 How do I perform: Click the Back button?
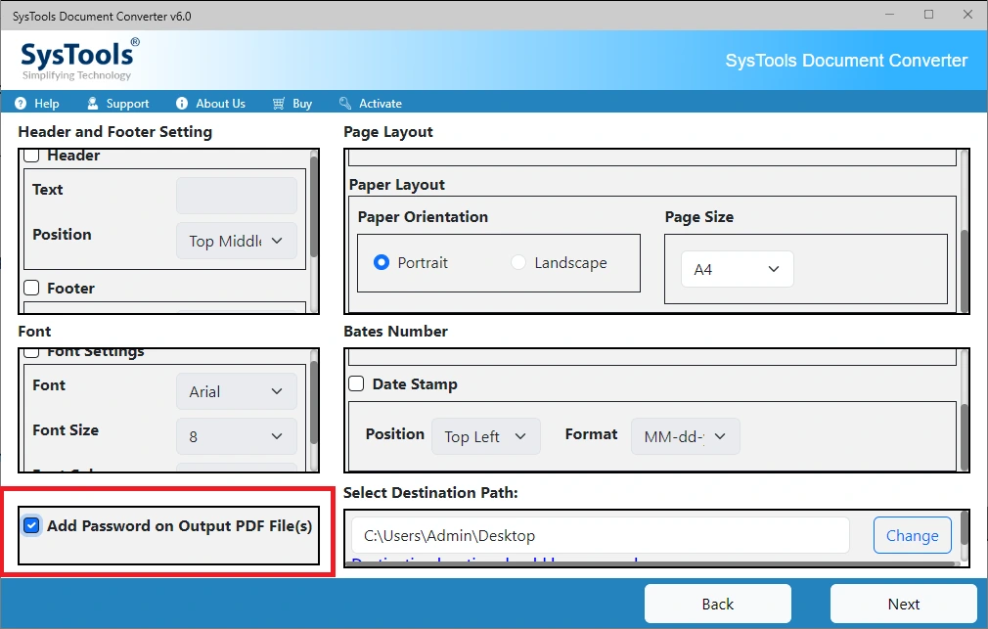[718, 604]
